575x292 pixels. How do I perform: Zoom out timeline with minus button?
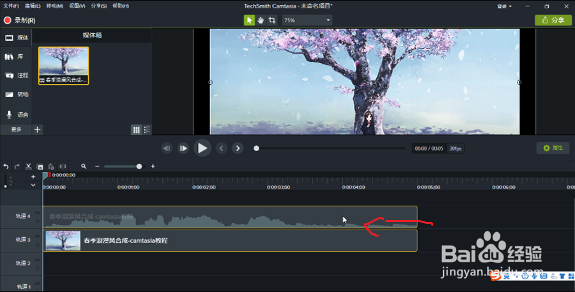(x=97, y=166)
